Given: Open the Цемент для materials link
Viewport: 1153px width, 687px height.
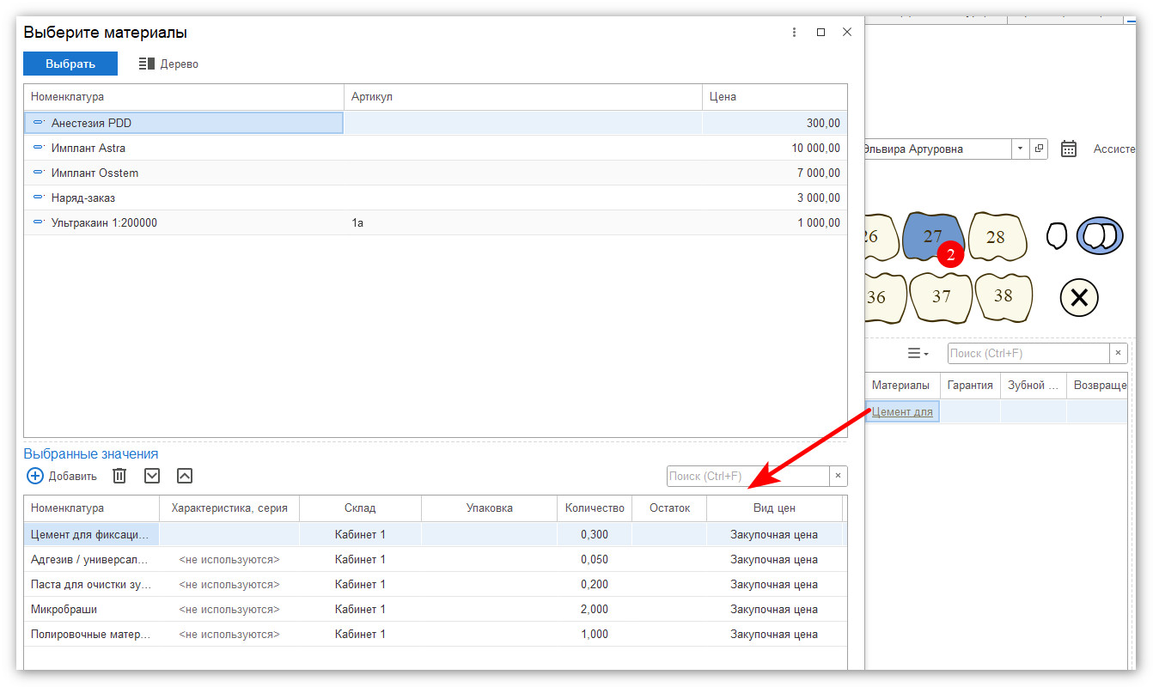Looking at the screenshot, I should [x=902, y=411].
